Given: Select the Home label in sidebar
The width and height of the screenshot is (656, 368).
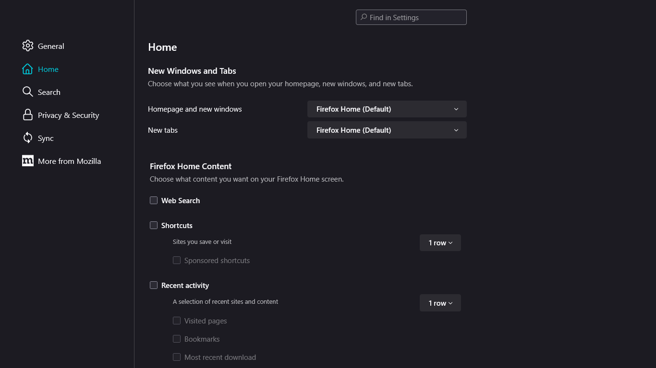Looking at the screenshot, I should tap(48, 69).
